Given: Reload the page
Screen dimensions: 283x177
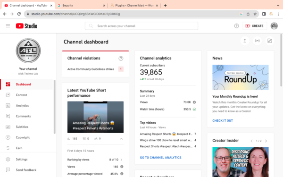Looking at the screenshot, I should [x=19, y=14].
